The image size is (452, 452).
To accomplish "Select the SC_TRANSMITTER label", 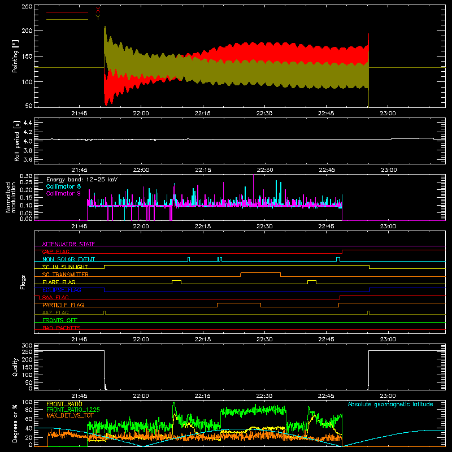I will (66, 275).
